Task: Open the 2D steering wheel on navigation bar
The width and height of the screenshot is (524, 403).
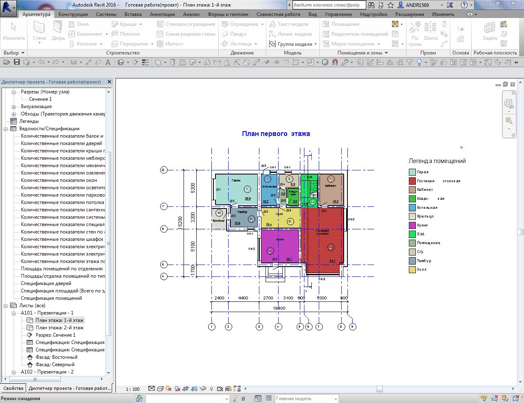Action: click(x=509, y=104)
